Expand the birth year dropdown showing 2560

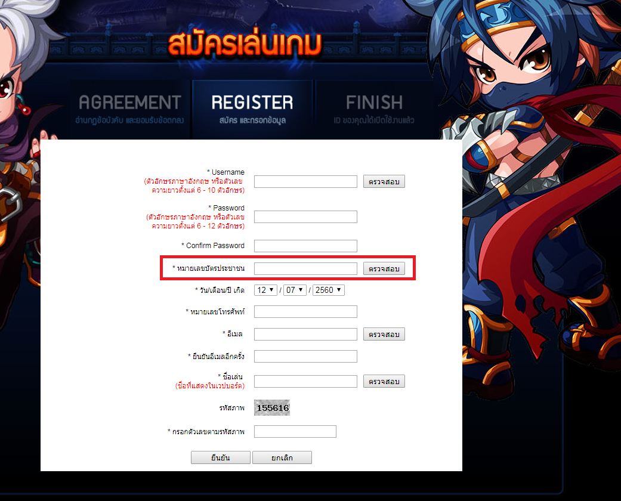[328, 290]
